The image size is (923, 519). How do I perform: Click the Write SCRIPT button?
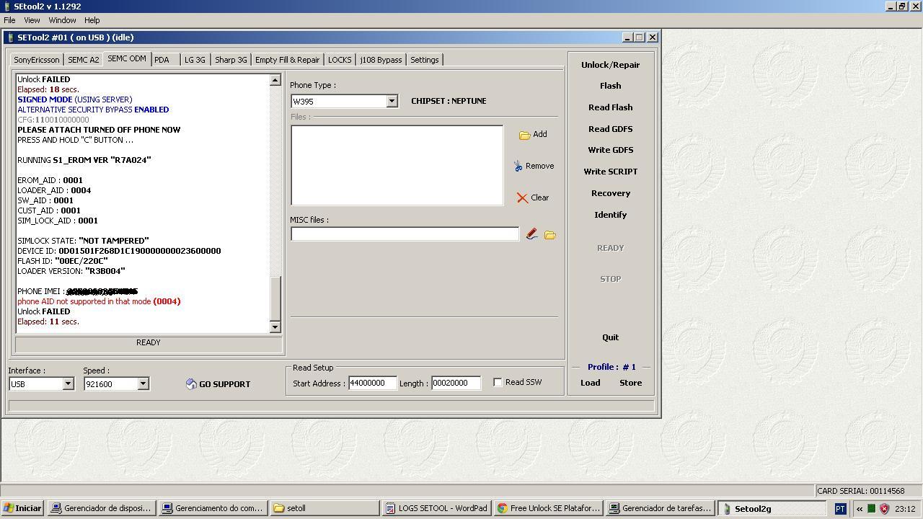pyautogui.click(x=611, y=172)
